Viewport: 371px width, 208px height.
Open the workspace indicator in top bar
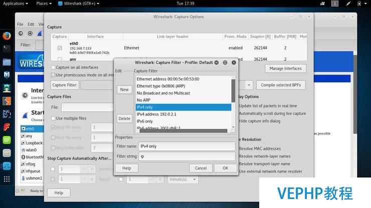pyautogui.click(x=335, y=3)
